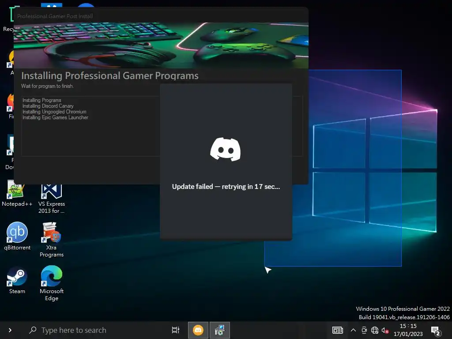Click the 'Installing Discord Canary' log line
This screenshot has height=339, width=452.
tap(48, 106)
